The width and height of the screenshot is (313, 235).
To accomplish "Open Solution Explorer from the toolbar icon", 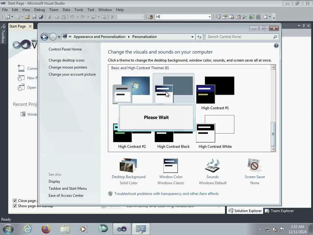I will 218,17.
